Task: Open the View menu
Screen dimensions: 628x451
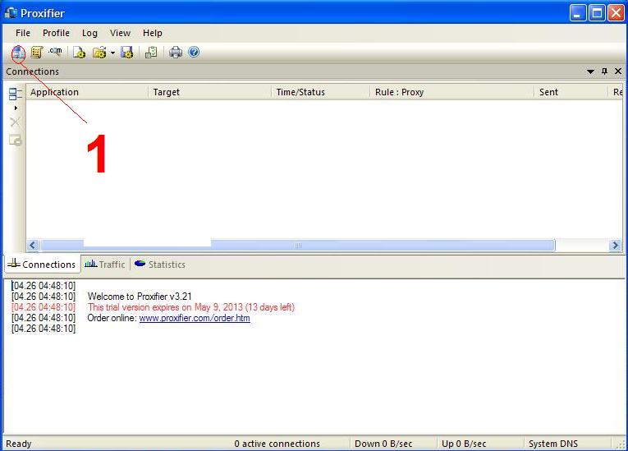Action: click(x=120, y=33)
